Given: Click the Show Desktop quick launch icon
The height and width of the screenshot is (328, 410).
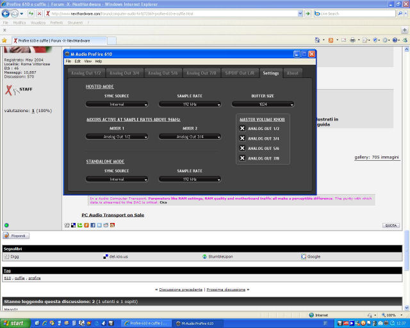Looking at the screenshot, I should (x=37, y=324).
